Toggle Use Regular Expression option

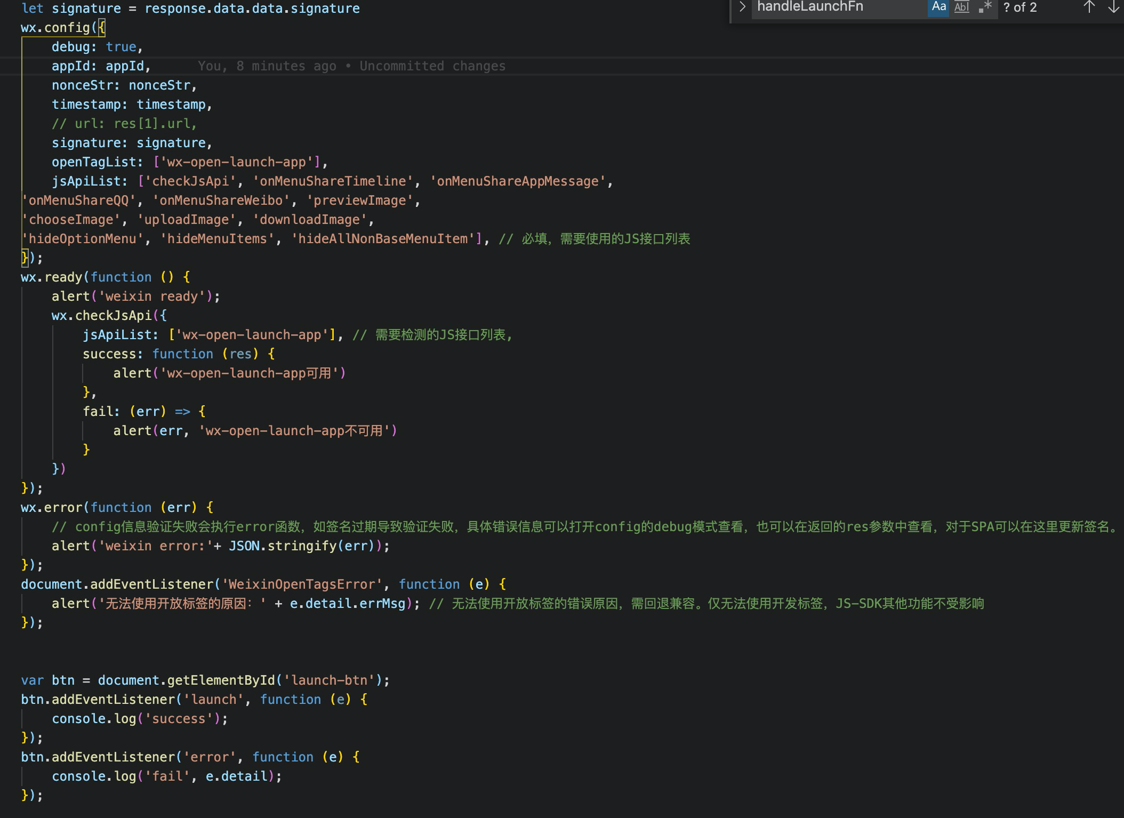click(985, 7)
